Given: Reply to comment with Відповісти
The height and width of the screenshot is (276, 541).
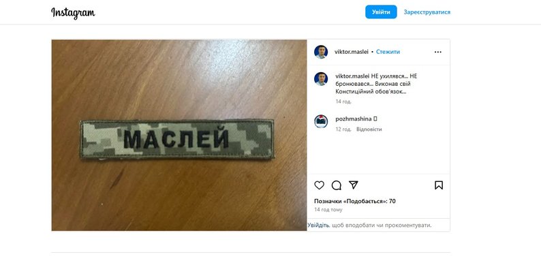Looking at the screenshot, I should [369, 129].
